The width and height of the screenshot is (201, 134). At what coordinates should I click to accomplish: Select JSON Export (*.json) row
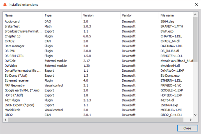pyautogui.click(x=98, y=105)
